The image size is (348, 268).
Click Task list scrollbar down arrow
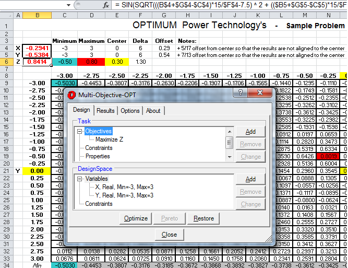tap(230, 157)
